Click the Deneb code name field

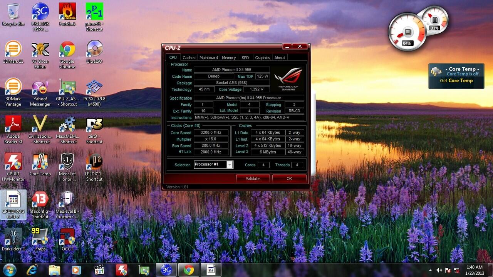click(214, 76)
